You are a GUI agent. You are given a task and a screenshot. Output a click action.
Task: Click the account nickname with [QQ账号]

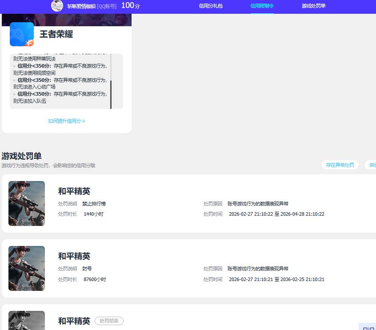pos(92,6)
